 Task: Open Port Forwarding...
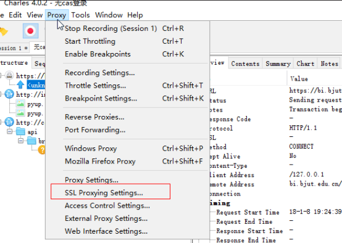pyautogui.click(x=127, y=130)
